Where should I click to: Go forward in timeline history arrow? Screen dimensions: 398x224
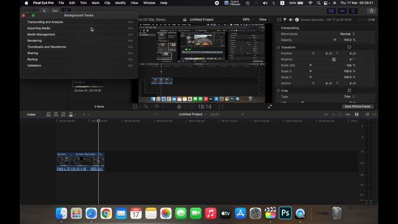point(243,114)
